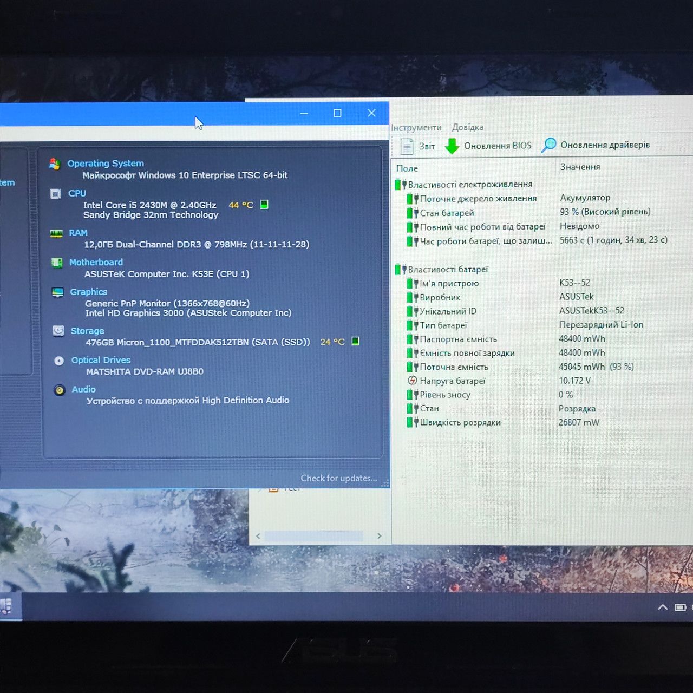Viewport: 693px width, 693px height.
Task: Click the driver update magnifier icon
Action: pos(548,145)
